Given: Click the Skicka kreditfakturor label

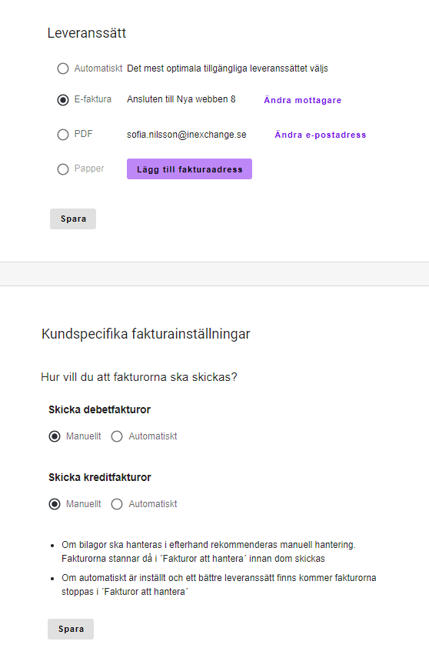Looking at the screenshot, I should 99,477.
